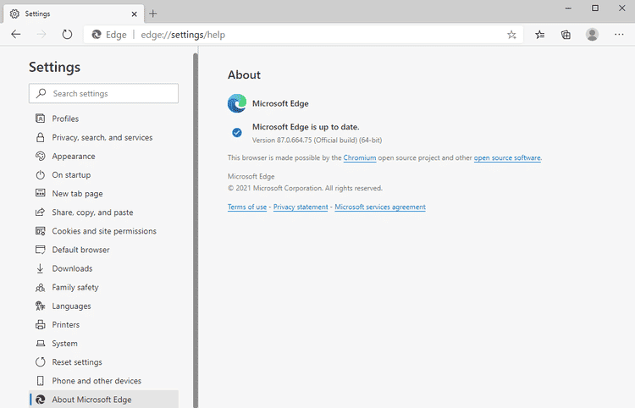This screenshot has width=635, height=408.
Task: Open Settings and more ellipsis menu
Action: (x=619, y=35)
